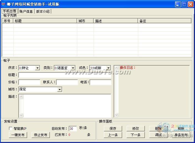Close the 营销助手 window
The image size is (195, 143).
pos(191,4)
